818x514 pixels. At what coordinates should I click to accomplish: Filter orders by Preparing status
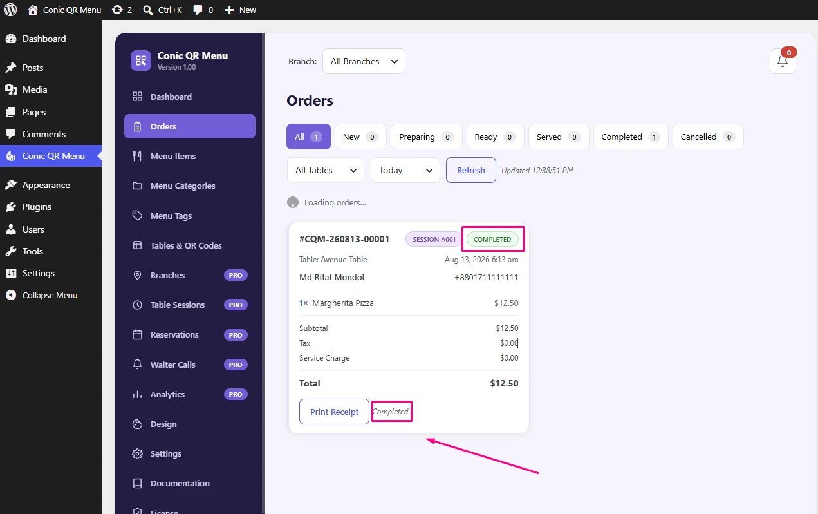pyautogui.click(x=427, y=137)
